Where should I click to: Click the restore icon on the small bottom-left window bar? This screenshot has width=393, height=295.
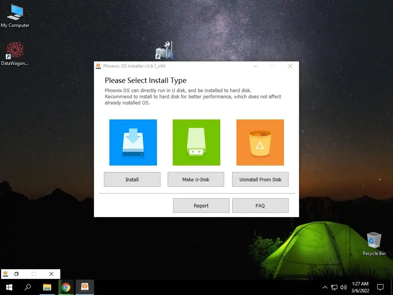[17, 274]
